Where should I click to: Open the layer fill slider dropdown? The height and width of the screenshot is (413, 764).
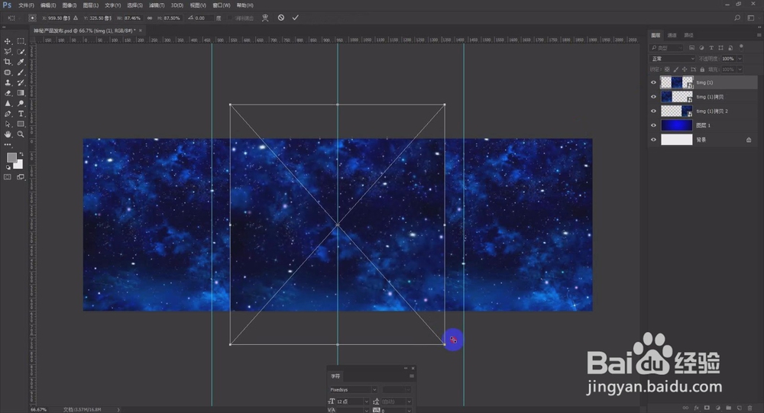[740, 69]
